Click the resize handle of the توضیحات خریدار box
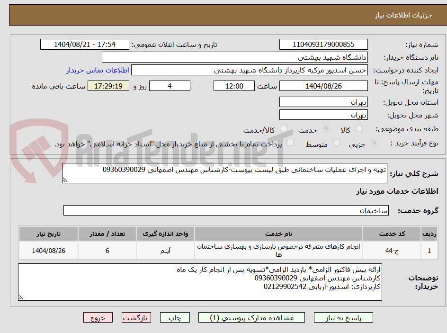 point(20,297)
